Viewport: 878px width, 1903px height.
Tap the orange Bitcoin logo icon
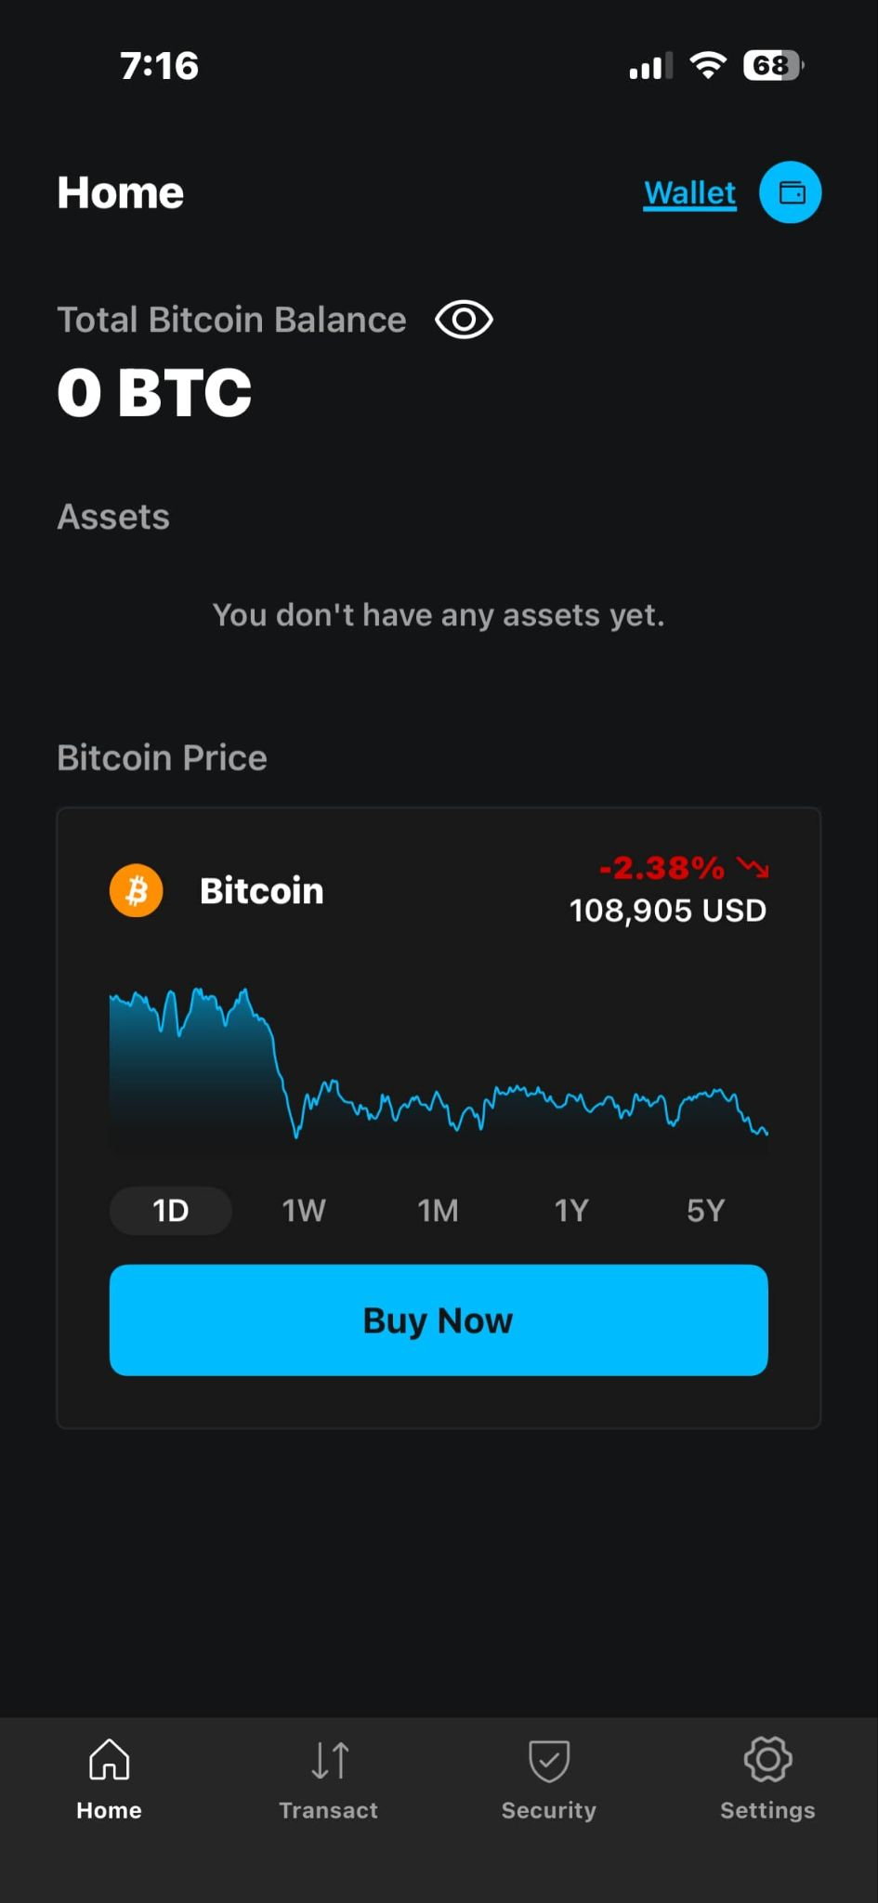tap(137, 890)
